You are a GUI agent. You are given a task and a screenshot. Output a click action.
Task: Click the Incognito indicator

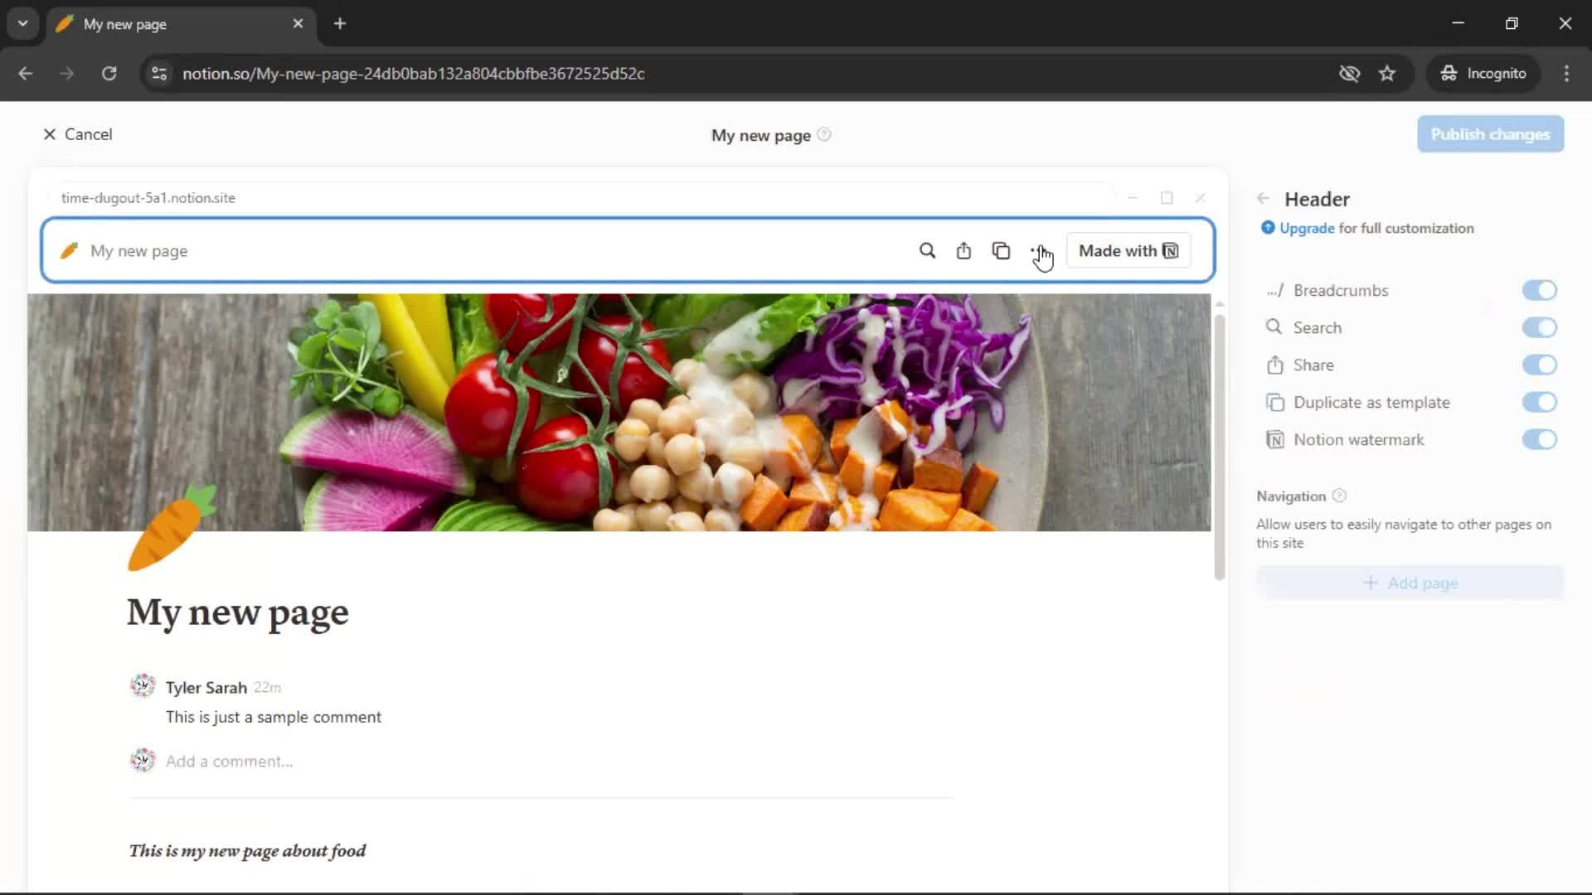point(1483,73)
